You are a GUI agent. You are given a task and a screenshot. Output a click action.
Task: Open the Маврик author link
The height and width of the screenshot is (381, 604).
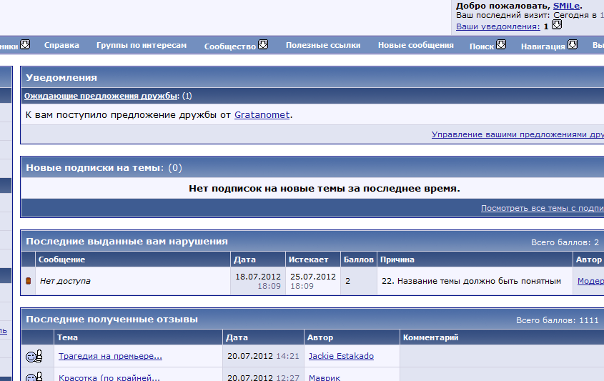click(x=325, y=377)
